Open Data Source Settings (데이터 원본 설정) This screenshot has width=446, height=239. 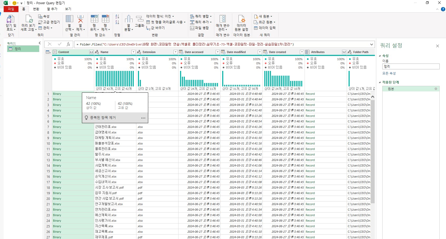[241, 19]
